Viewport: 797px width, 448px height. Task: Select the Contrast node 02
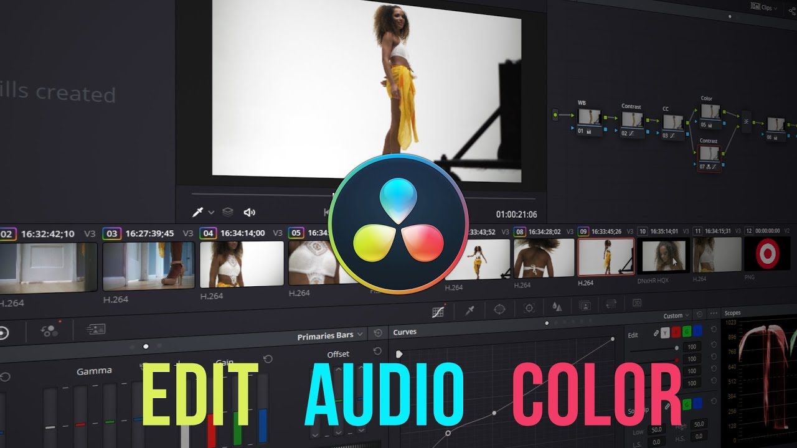click(x=633, y=124)
